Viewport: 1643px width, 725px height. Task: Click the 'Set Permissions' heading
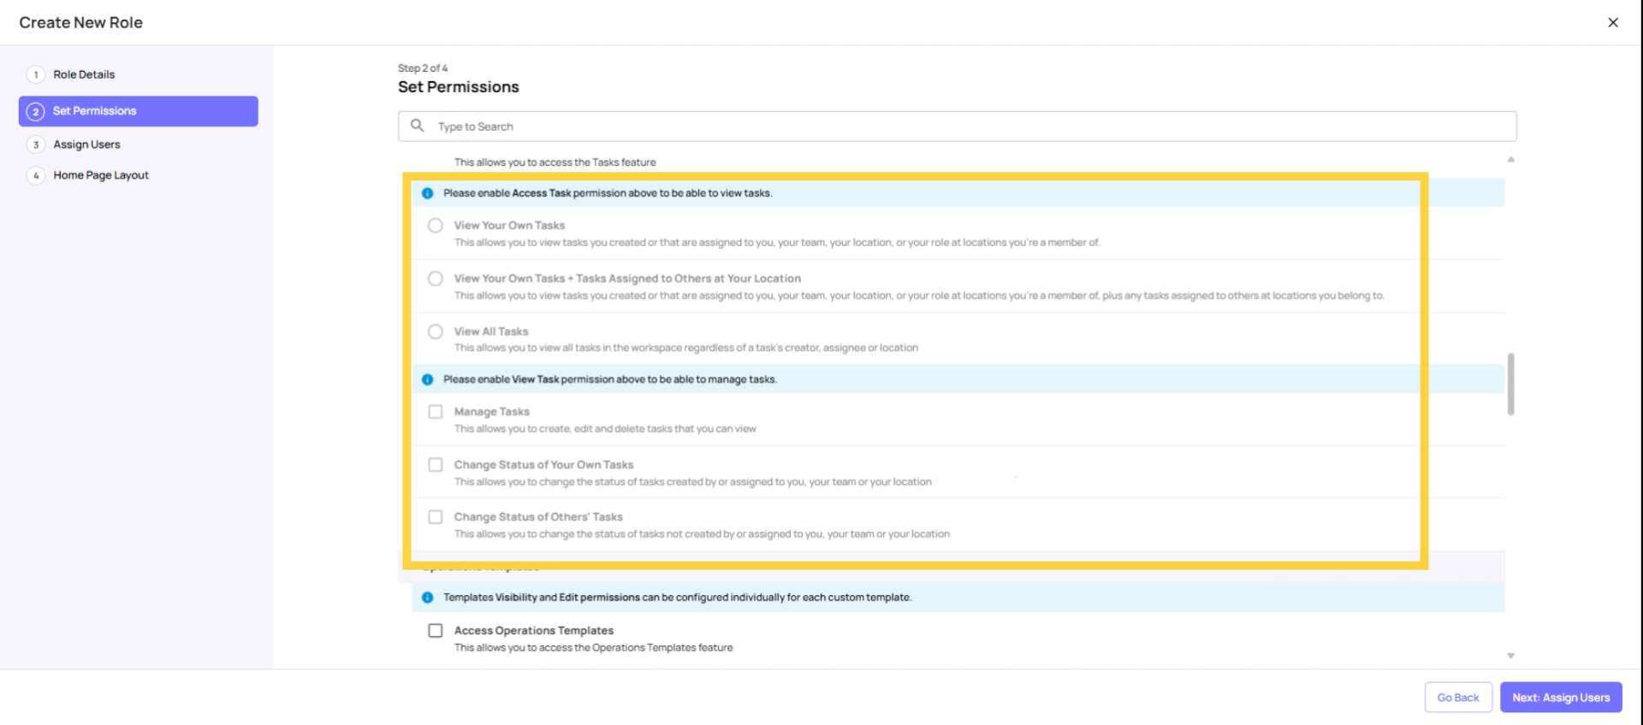pos(459,87)
